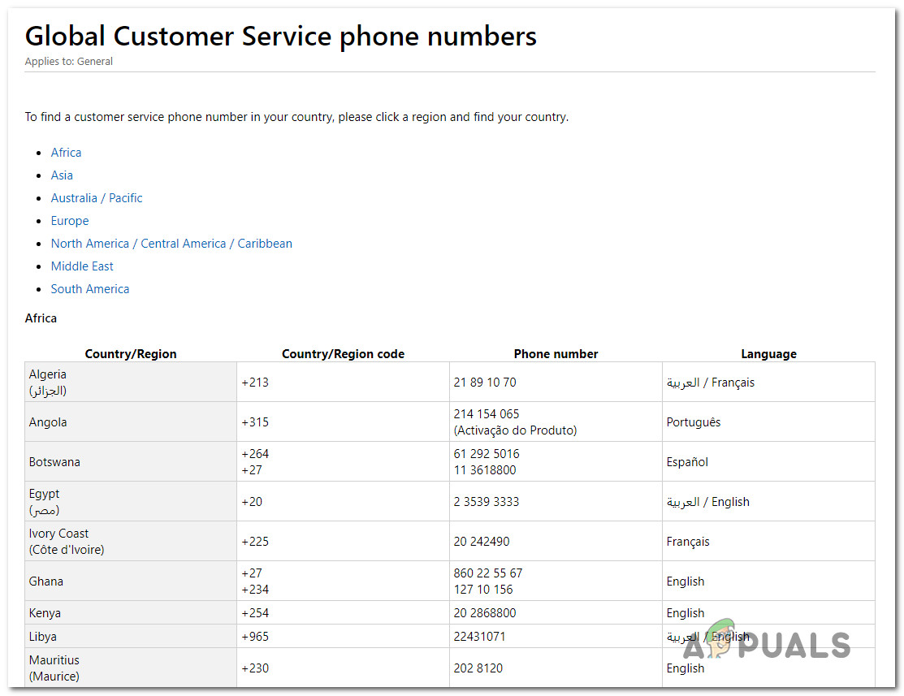The width and height of the screenshot is (904, 696).
Task: Open the Africa region link
Action: click(x=66, y=153)
